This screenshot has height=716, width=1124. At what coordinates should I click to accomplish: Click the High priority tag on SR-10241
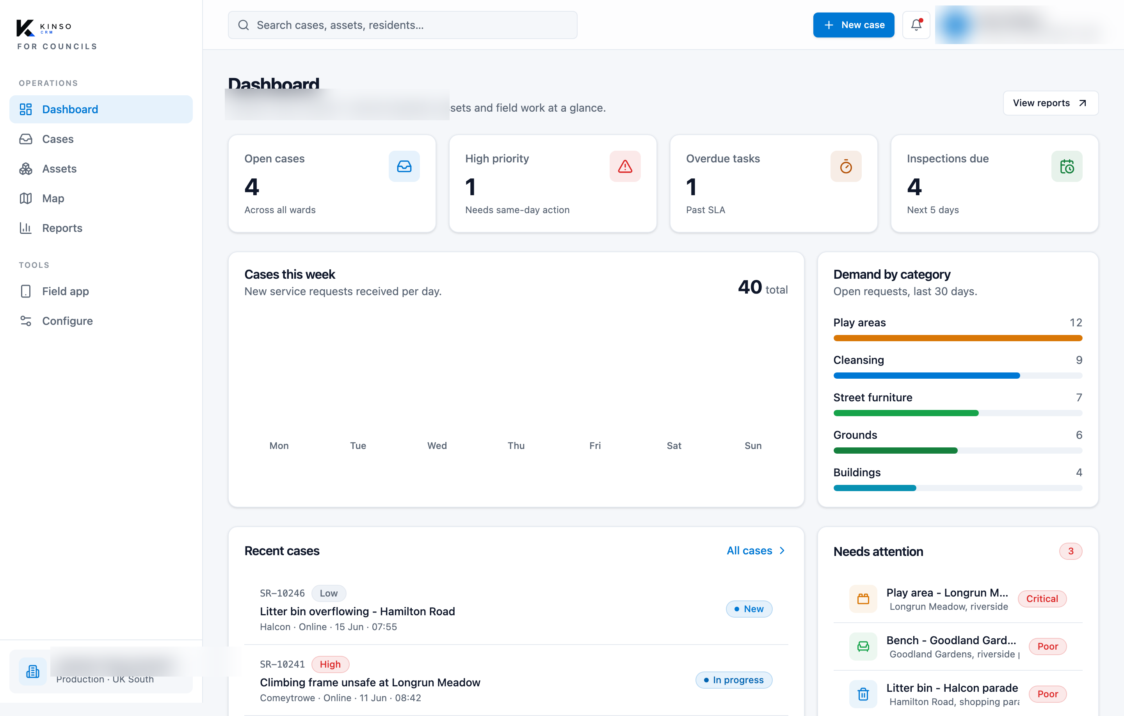[x=330, y=664]
